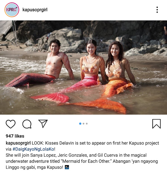
Task: Tap the sparkle emoji ending the caption
Action: [67, 167]
